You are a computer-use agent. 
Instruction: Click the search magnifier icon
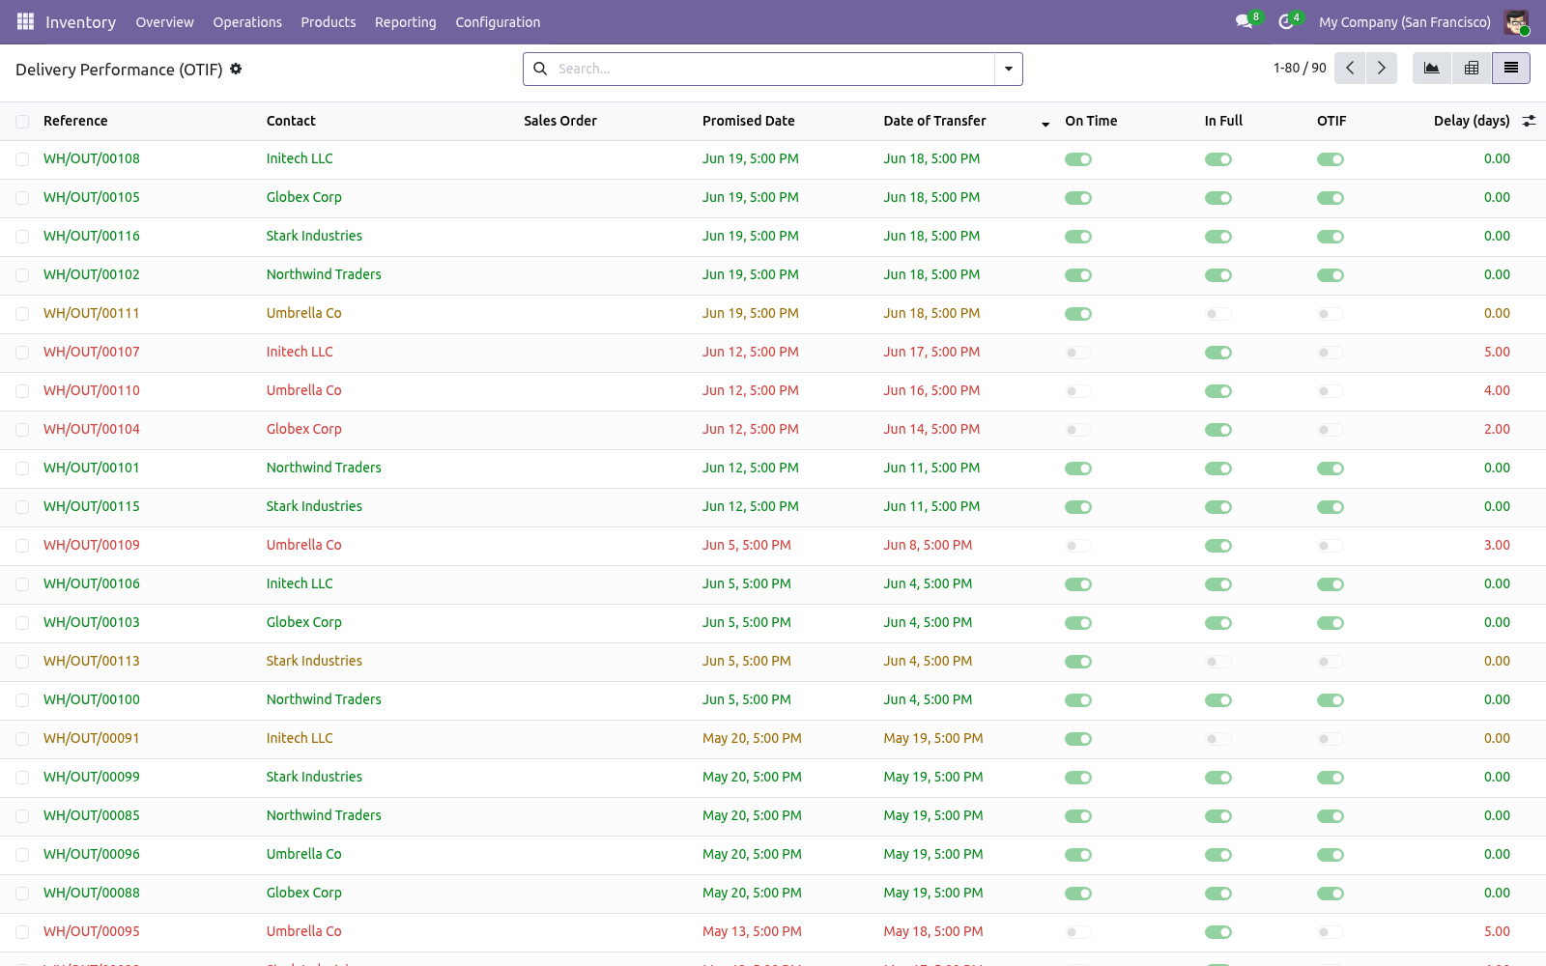540,69
